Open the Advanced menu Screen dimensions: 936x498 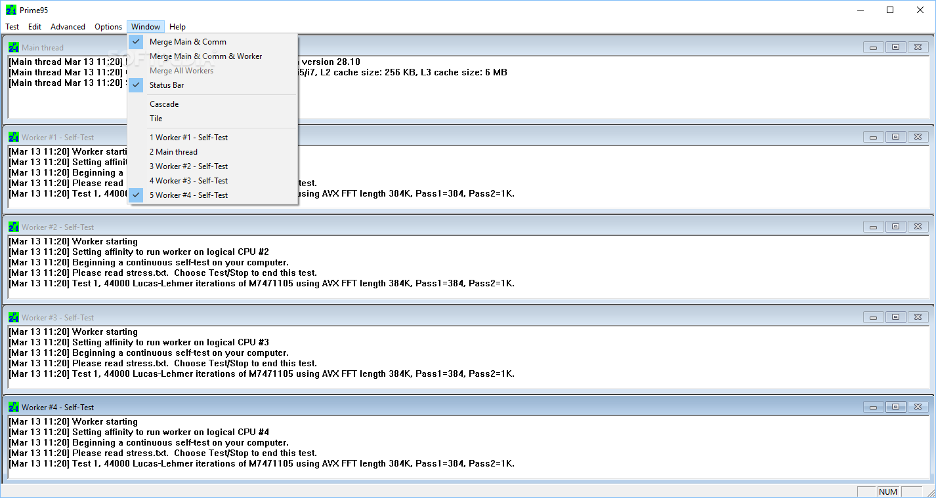pos(68,27)
